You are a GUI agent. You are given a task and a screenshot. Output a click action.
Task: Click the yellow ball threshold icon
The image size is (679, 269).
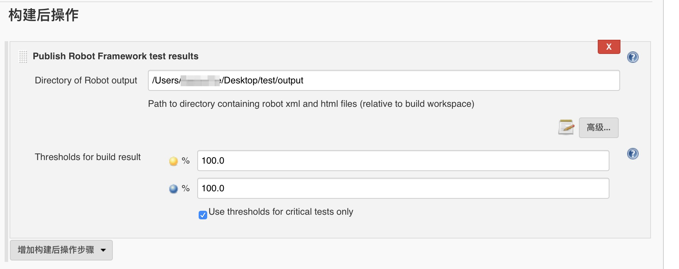[x=173, y=161]
